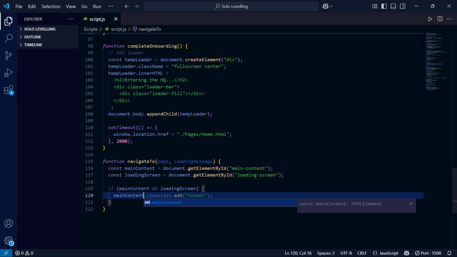457x257 pixels.
Task: Open the Run and Debug view
Action: click(x=8, y=73)
